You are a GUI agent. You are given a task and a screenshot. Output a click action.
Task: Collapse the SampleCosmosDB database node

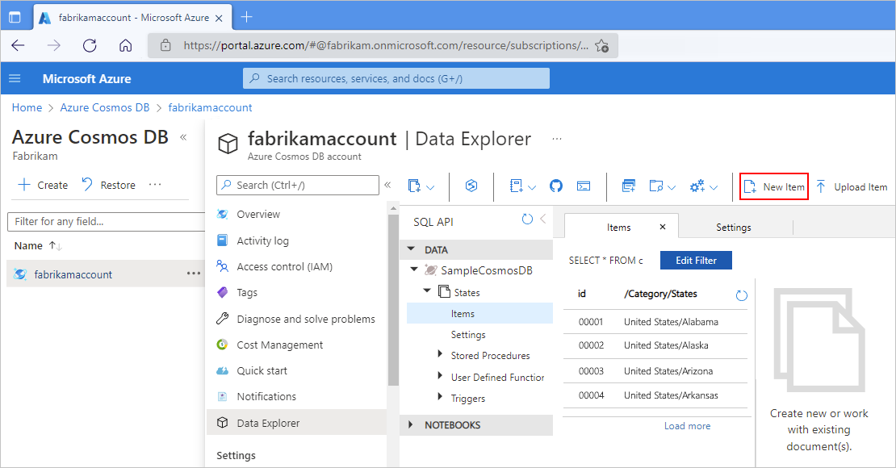click(x=413, y=270)
